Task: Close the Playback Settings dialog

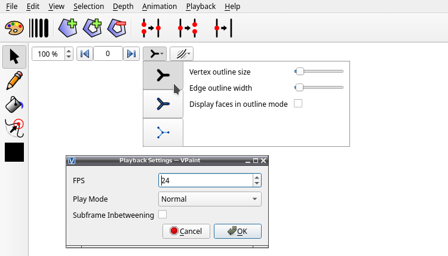Action: [x=263, y=161]
